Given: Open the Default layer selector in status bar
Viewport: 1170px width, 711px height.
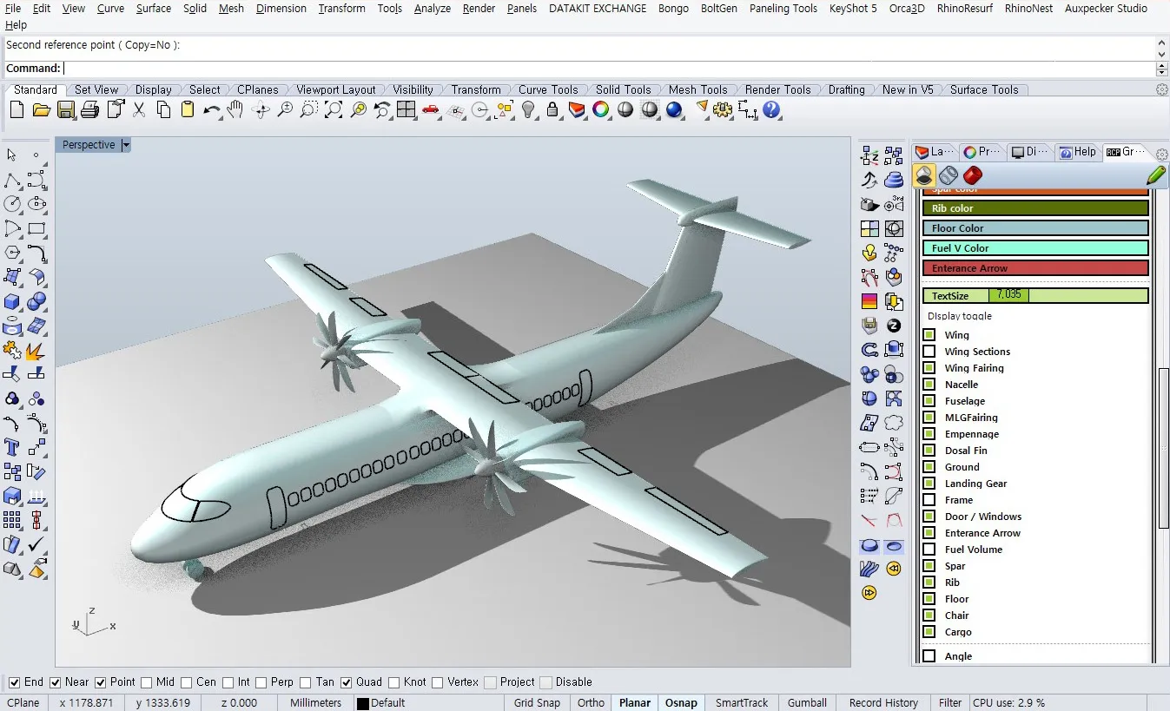Looking at the screenshot, I should pyautogui.click(x=381, y=703).
